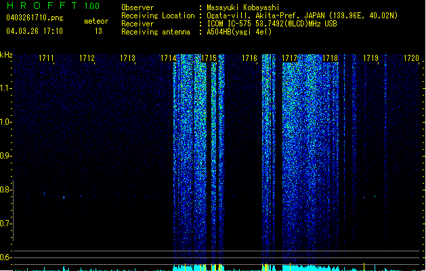426x271 pixels.
Task: Select the filename 0403261710.png
Action: click(x=35, y=18)
